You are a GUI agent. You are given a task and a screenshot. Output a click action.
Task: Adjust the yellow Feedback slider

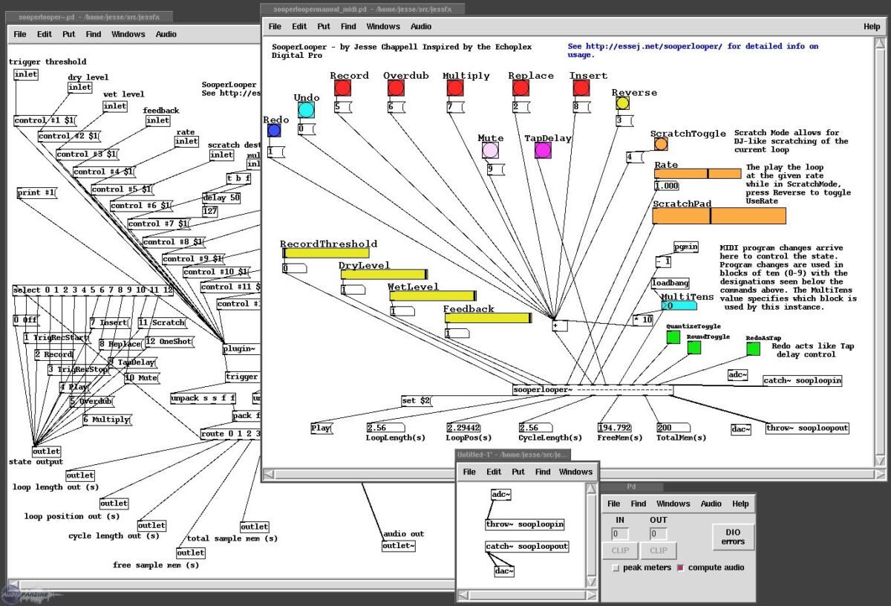[x=488, y=318]
